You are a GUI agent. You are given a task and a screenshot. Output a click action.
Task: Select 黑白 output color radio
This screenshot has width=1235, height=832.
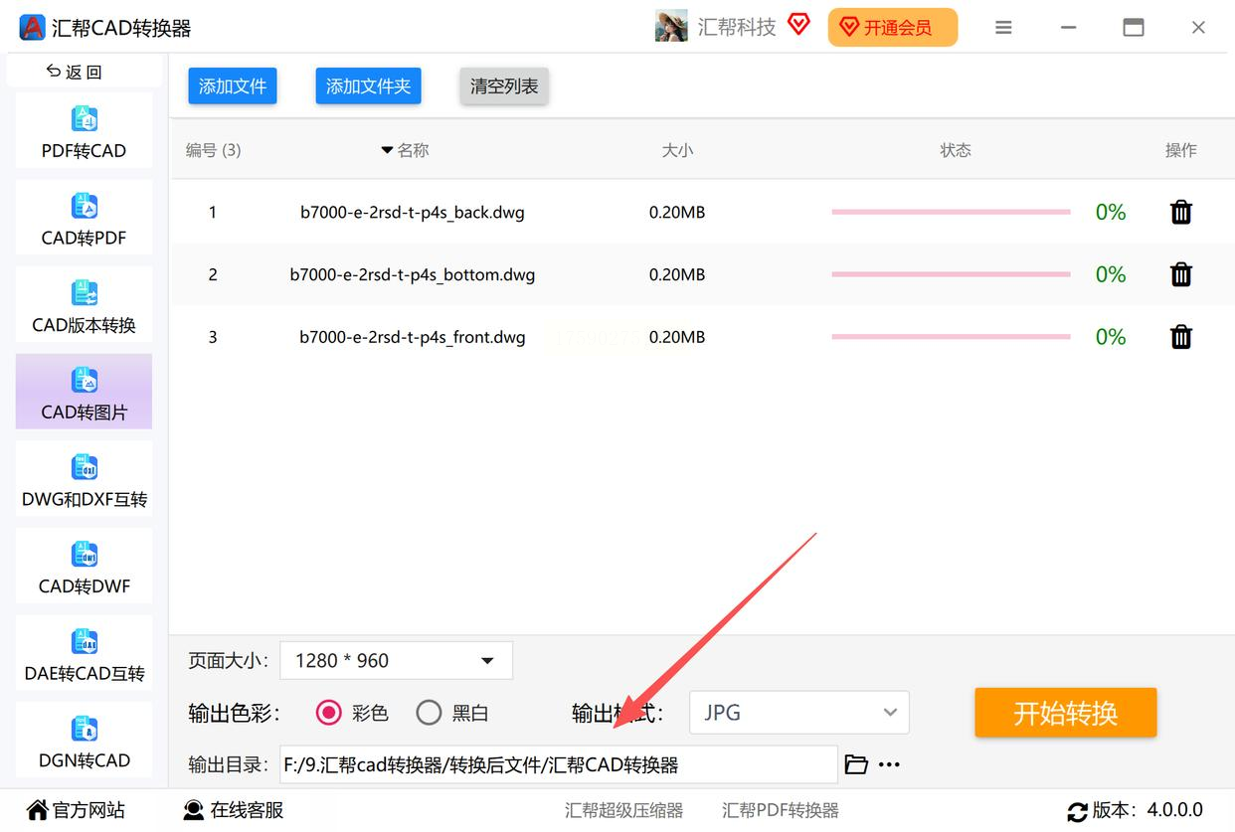(429, 713)
